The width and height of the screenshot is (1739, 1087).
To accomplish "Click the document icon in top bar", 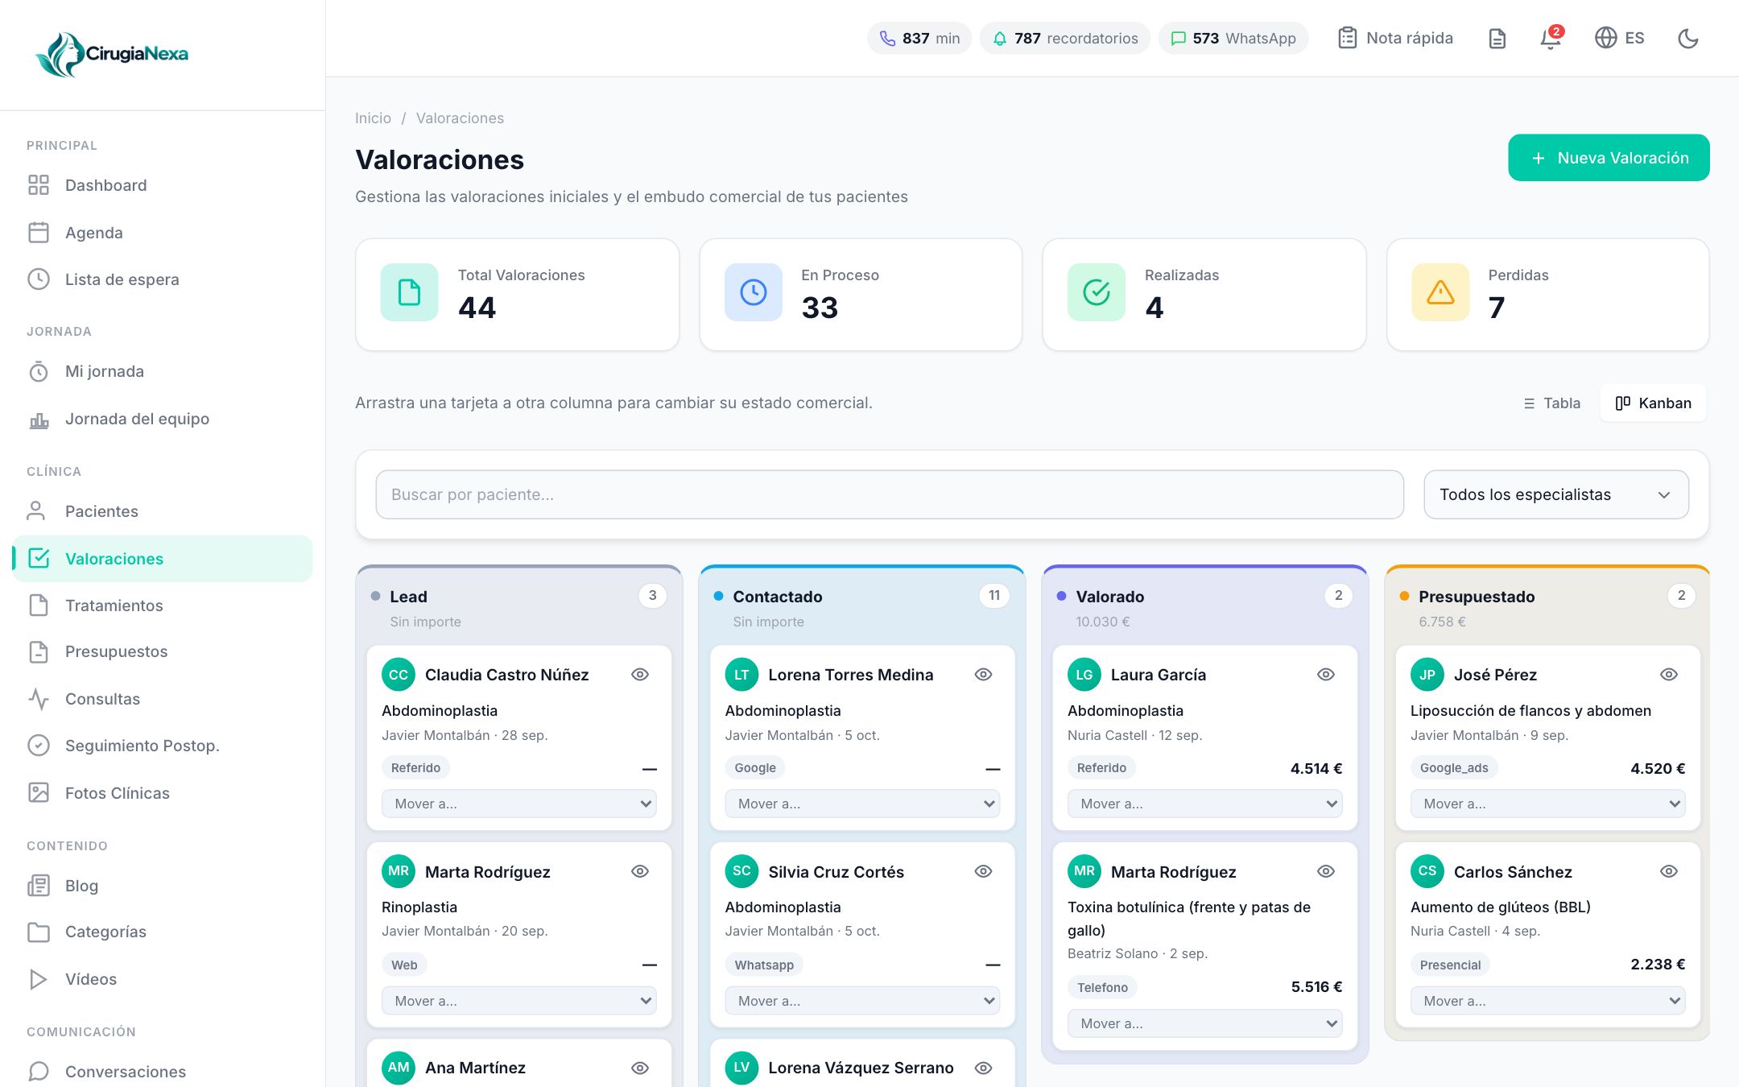I will [1497, 38].
